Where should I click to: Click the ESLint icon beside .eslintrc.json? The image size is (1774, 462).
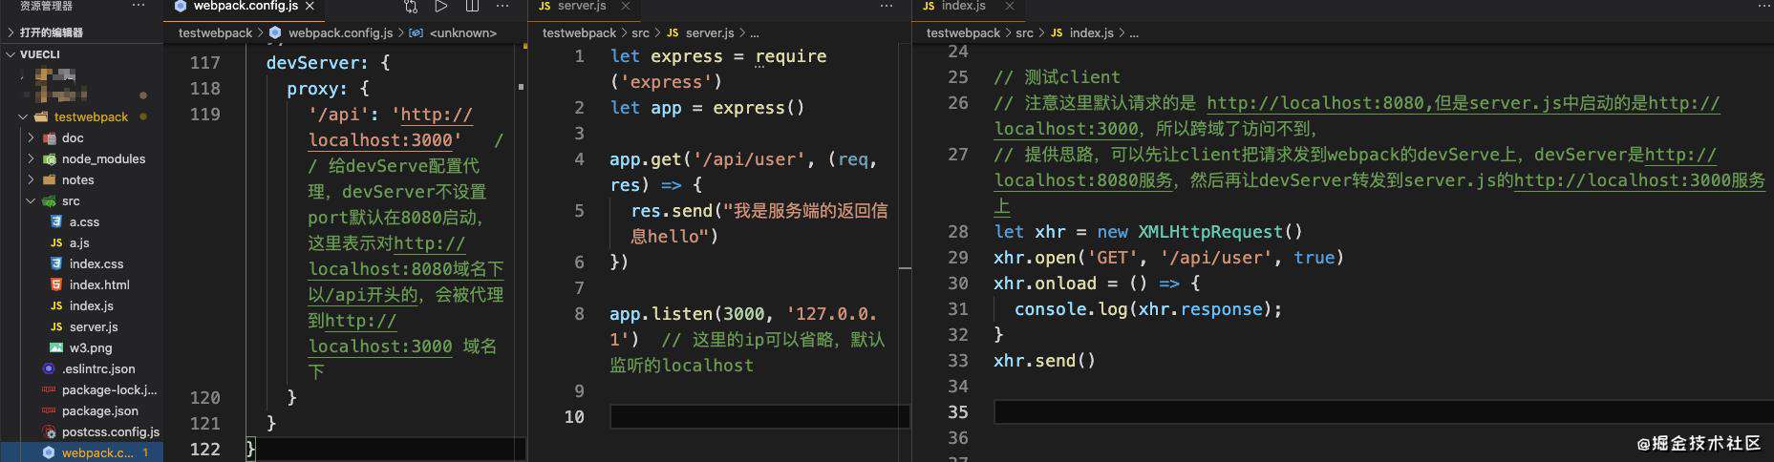tap(49, 368)
